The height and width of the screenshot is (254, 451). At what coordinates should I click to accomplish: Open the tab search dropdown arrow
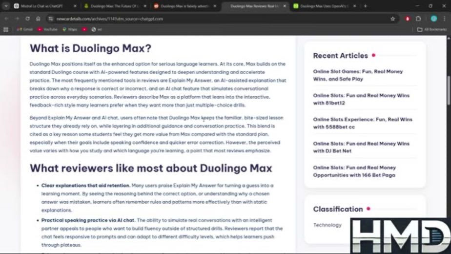[6, 6]
